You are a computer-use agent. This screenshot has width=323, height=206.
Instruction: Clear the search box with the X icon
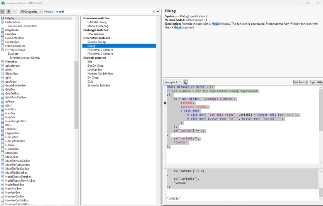pyautogui.click(x=154, y=12)
